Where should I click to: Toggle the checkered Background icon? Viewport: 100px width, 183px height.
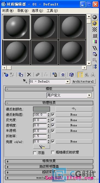[x=95, y=30]
